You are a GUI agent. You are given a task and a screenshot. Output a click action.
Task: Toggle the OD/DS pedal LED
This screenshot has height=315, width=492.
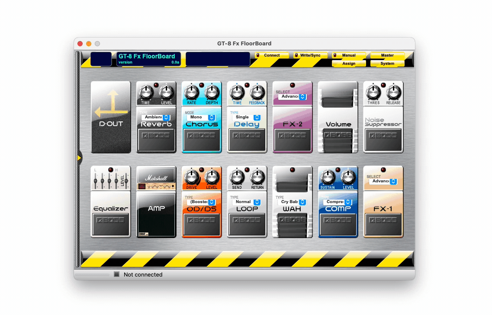(202, 169)
